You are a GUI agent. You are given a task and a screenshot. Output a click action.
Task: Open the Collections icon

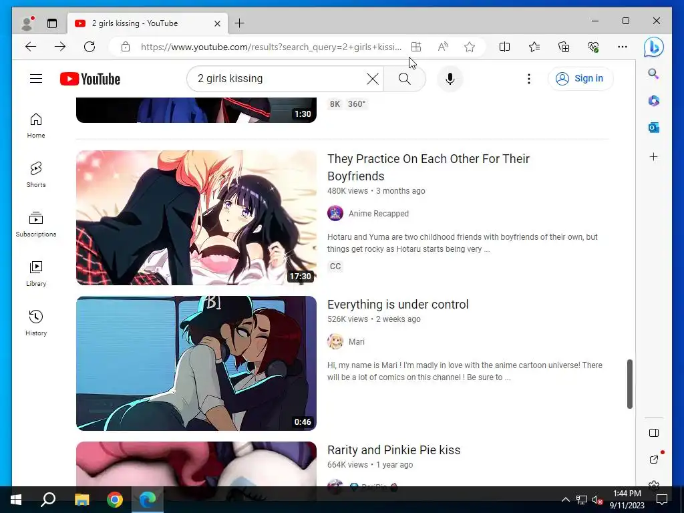click(564, 47)
